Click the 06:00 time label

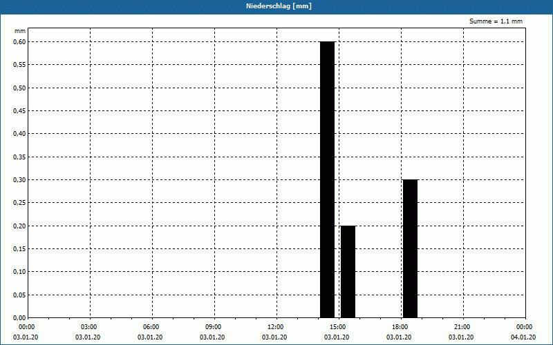[152, 327]
